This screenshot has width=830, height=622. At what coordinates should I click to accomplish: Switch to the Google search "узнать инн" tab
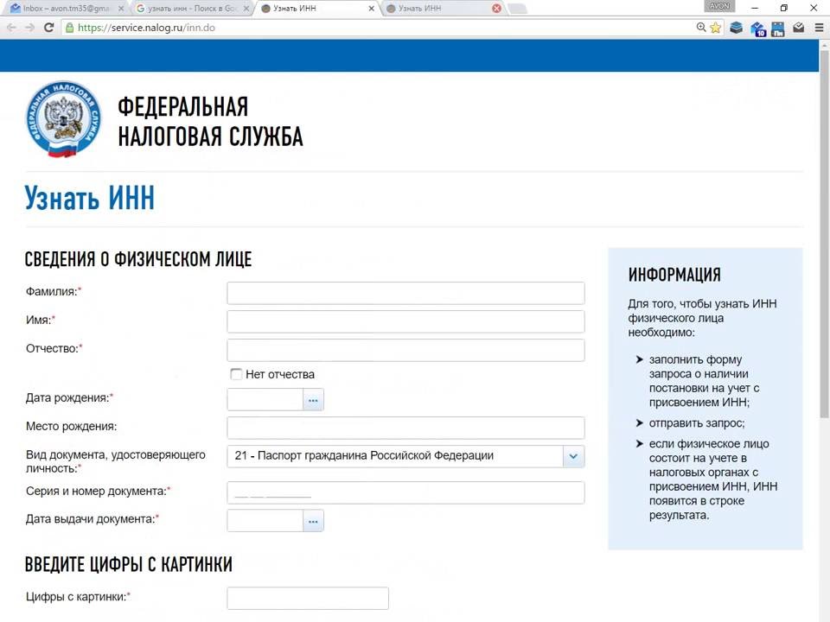pyautogui.click(x=190, y=9)
